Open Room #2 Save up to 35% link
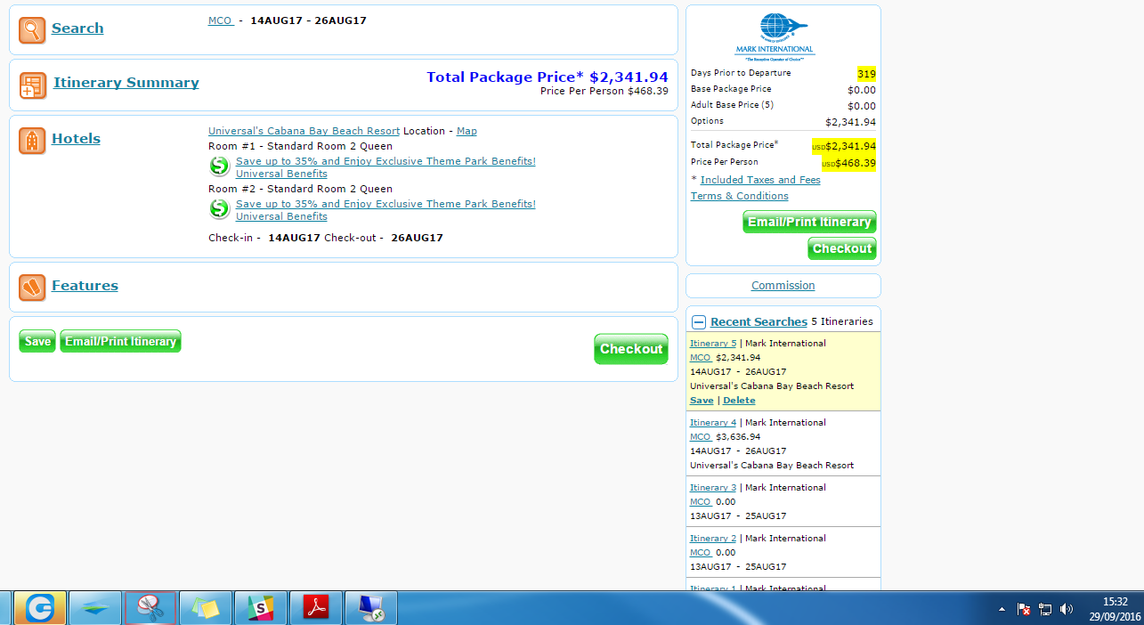The width and height of the screenshot is (1144, 625). (385, 204)
